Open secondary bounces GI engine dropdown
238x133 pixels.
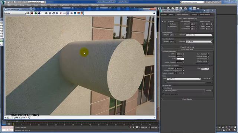coord(199,42)
